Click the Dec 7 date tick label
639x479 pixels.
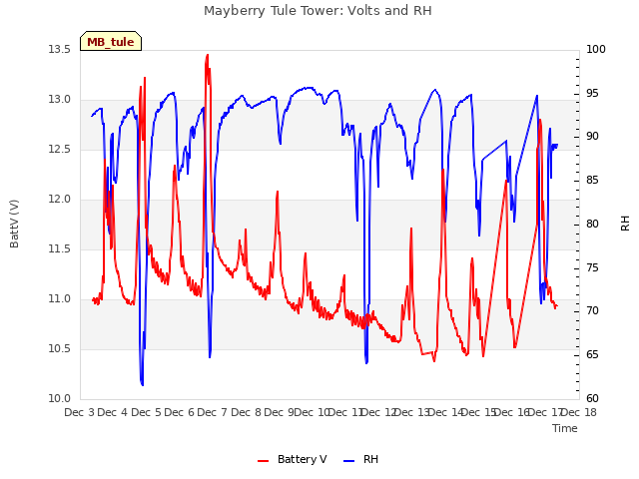[213, 412]
